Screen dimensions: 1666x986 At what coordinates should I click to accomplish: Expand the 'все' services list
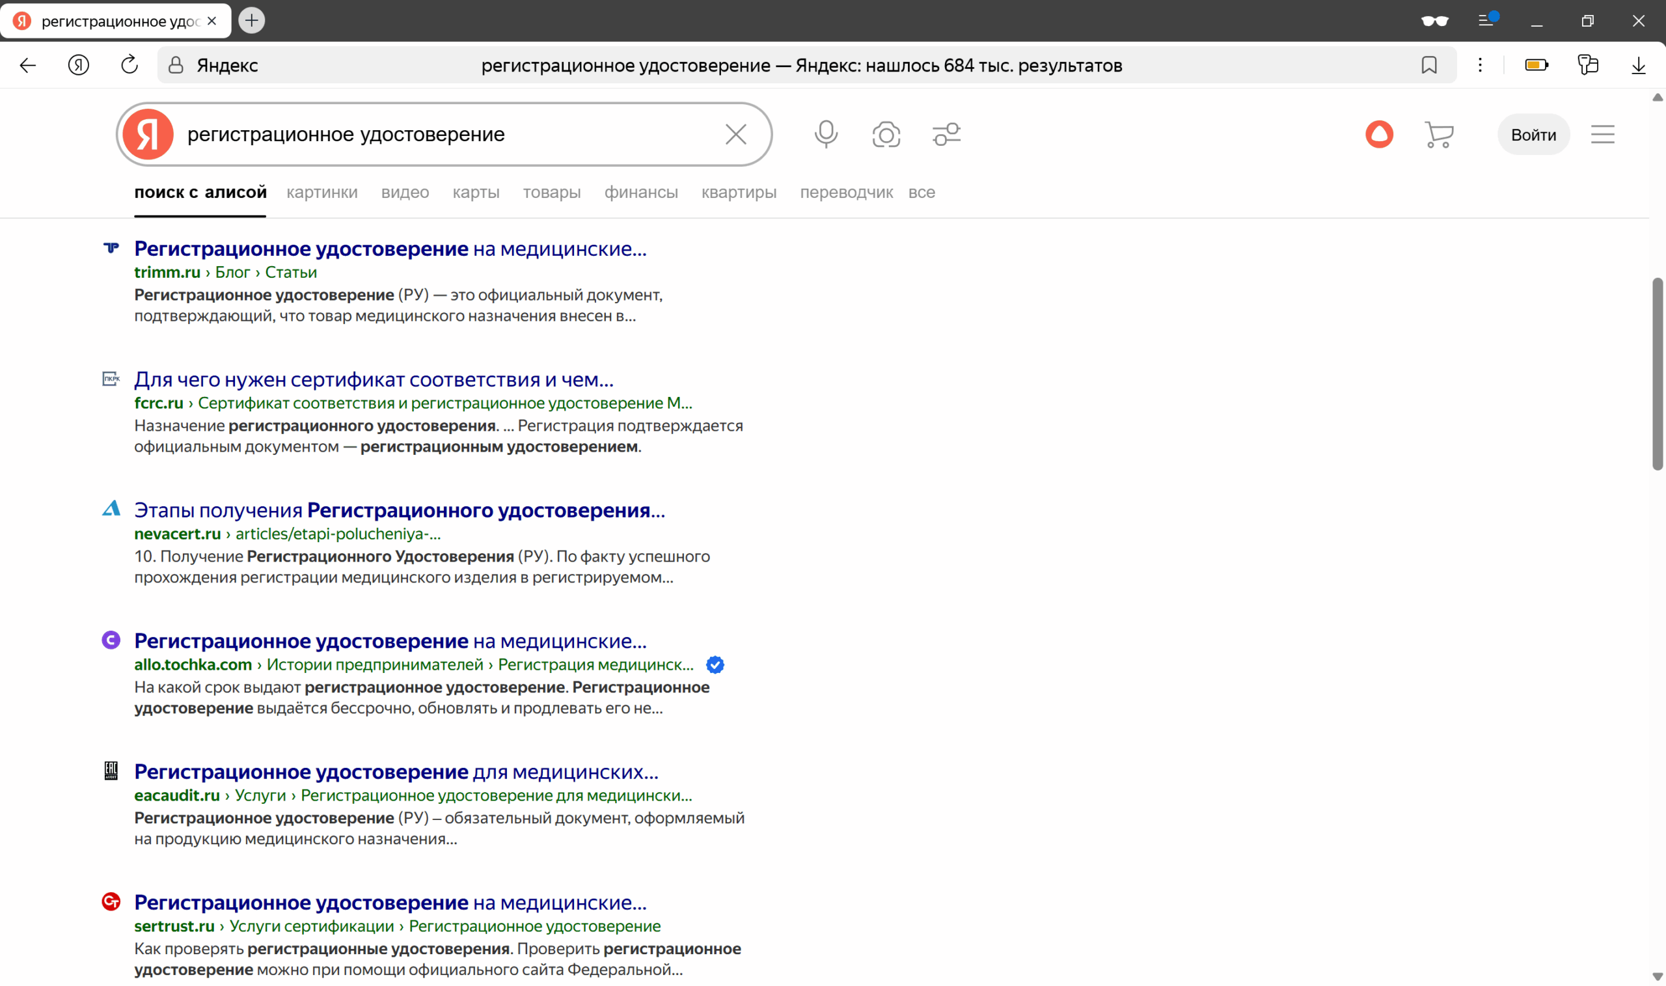click(922, 192)
